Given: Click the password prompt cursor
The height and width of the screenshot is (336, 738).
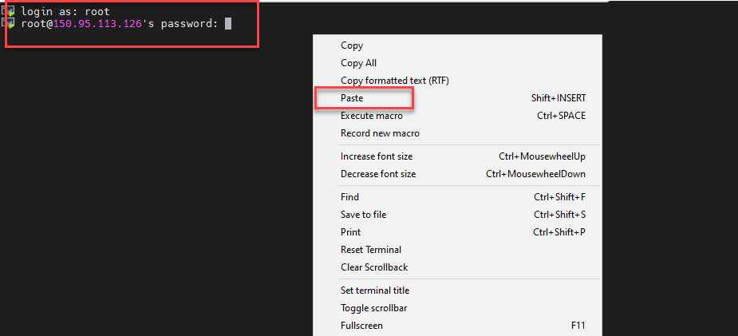Looking at the screenshot, I should [228, 24].
